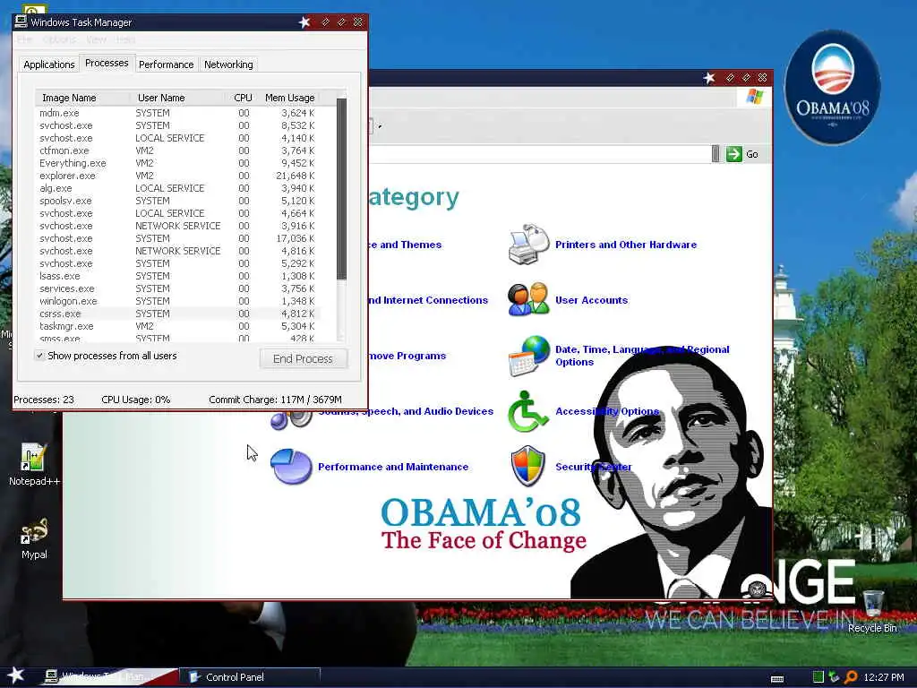Open the File menu in Task Manager
917x688 pixels.
tap(25, 39)
